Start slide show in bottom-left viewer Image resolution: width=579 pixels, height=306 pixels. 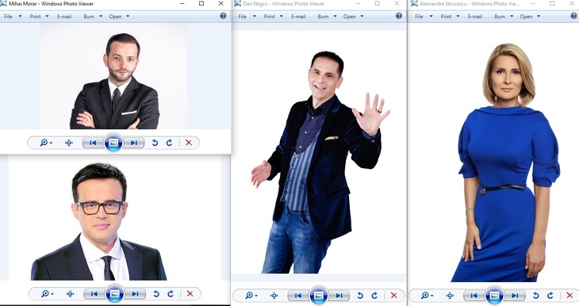(114, 294)
